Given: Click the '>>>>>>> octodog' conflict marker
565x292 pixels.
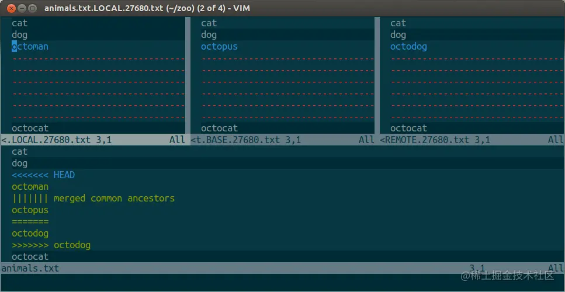Looking at the screenshot, I should [51, 245].
